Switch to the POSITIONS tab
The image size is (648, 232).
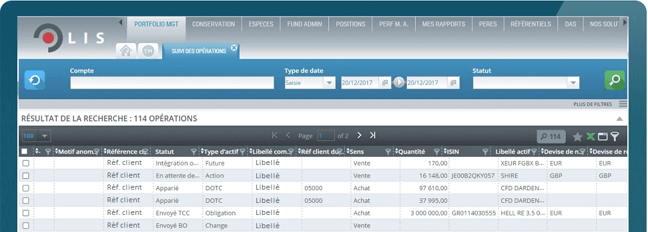(x=351, y=24)
